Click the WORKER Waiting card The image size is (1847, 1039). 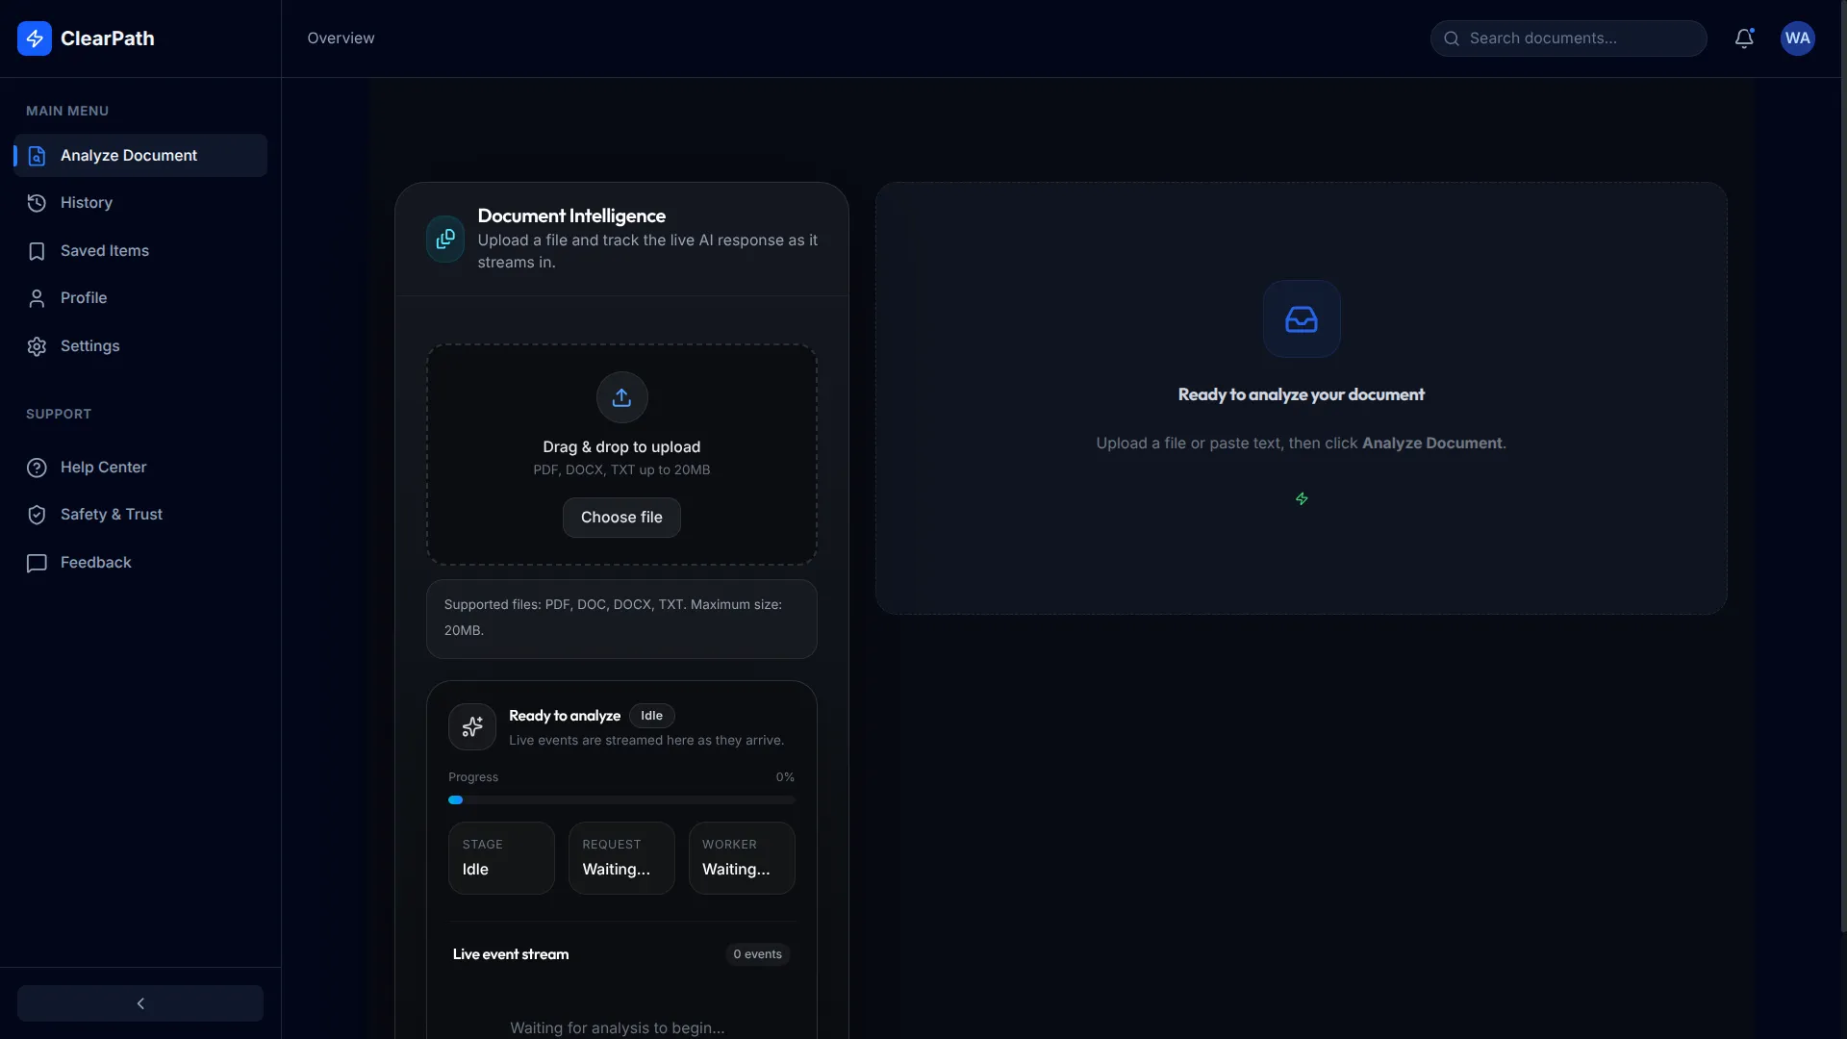point(742,858)
